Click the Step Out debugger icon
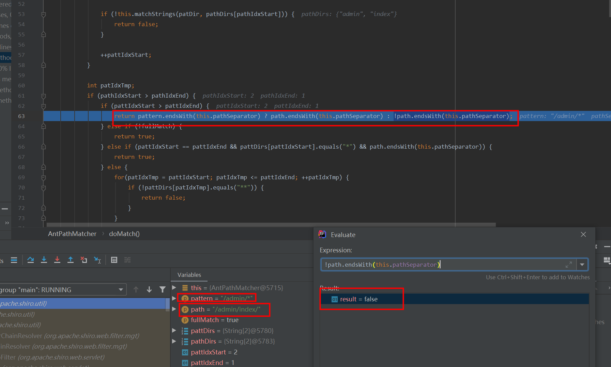 [71, 260]
